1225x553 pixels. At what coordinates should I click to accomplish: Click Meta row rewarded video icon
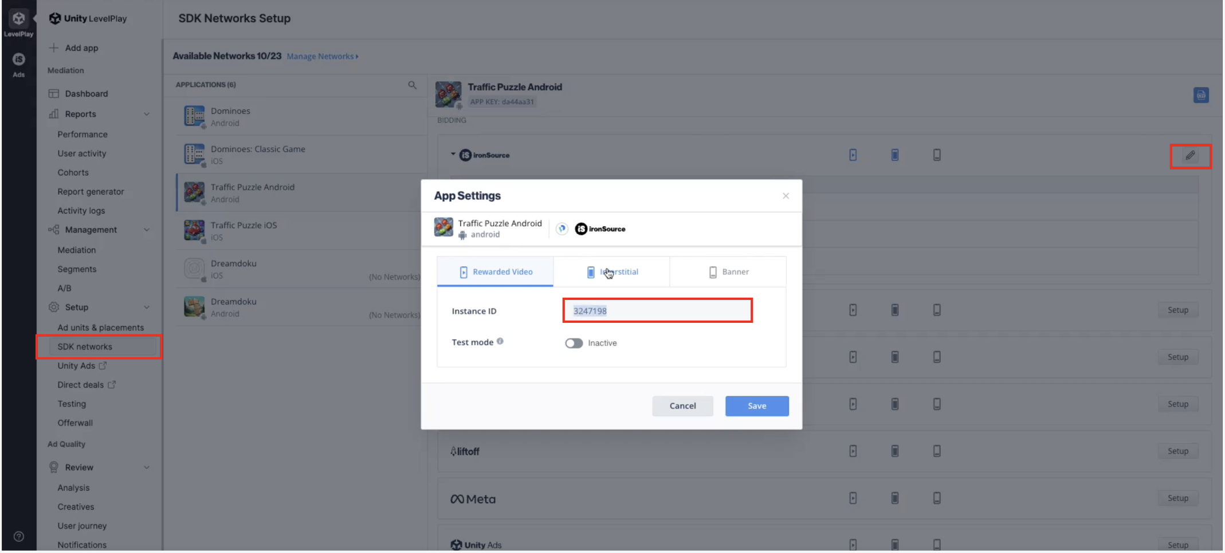(x=853, y=498)
